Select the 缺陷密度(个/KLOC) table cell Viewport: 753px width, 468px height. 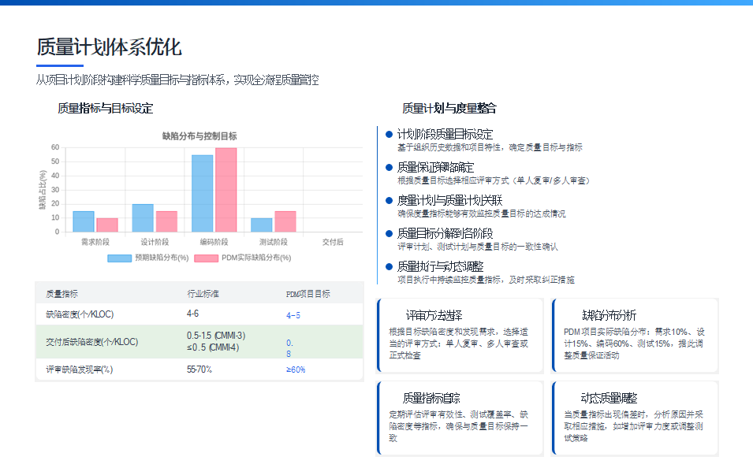(80, 314)
